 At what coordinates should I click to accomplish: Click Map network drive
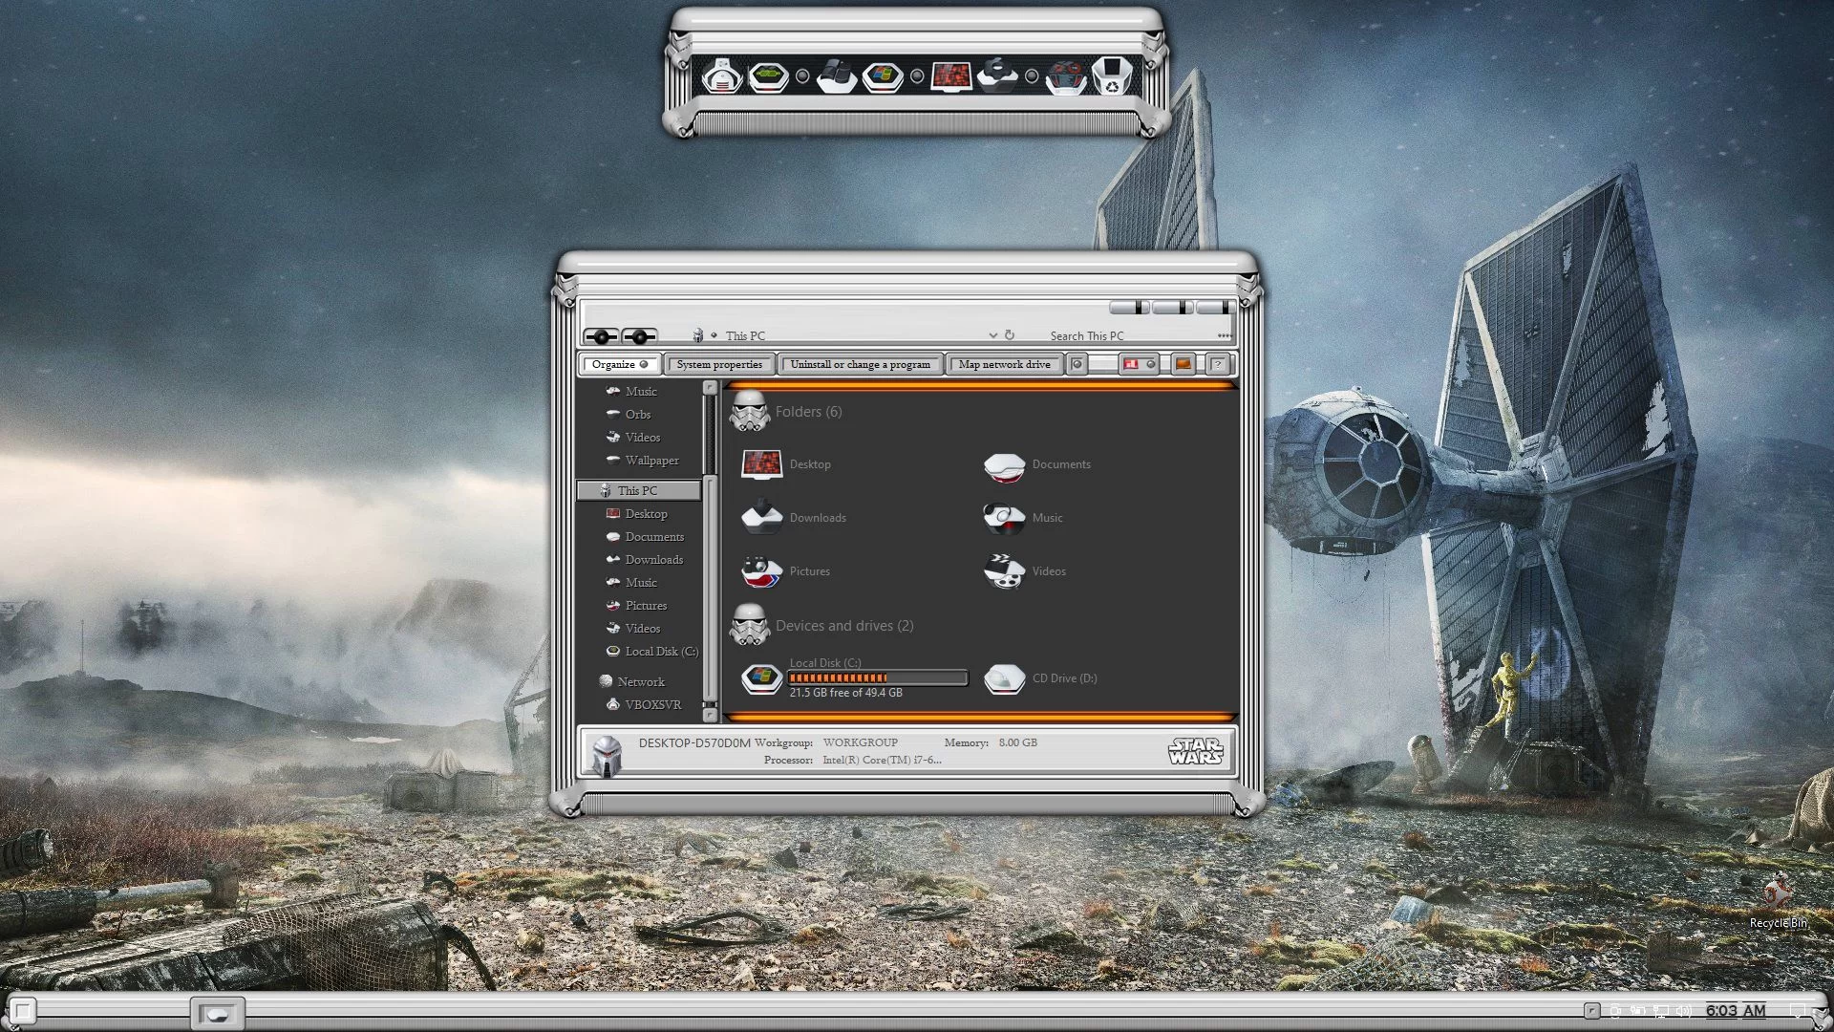1004,364
